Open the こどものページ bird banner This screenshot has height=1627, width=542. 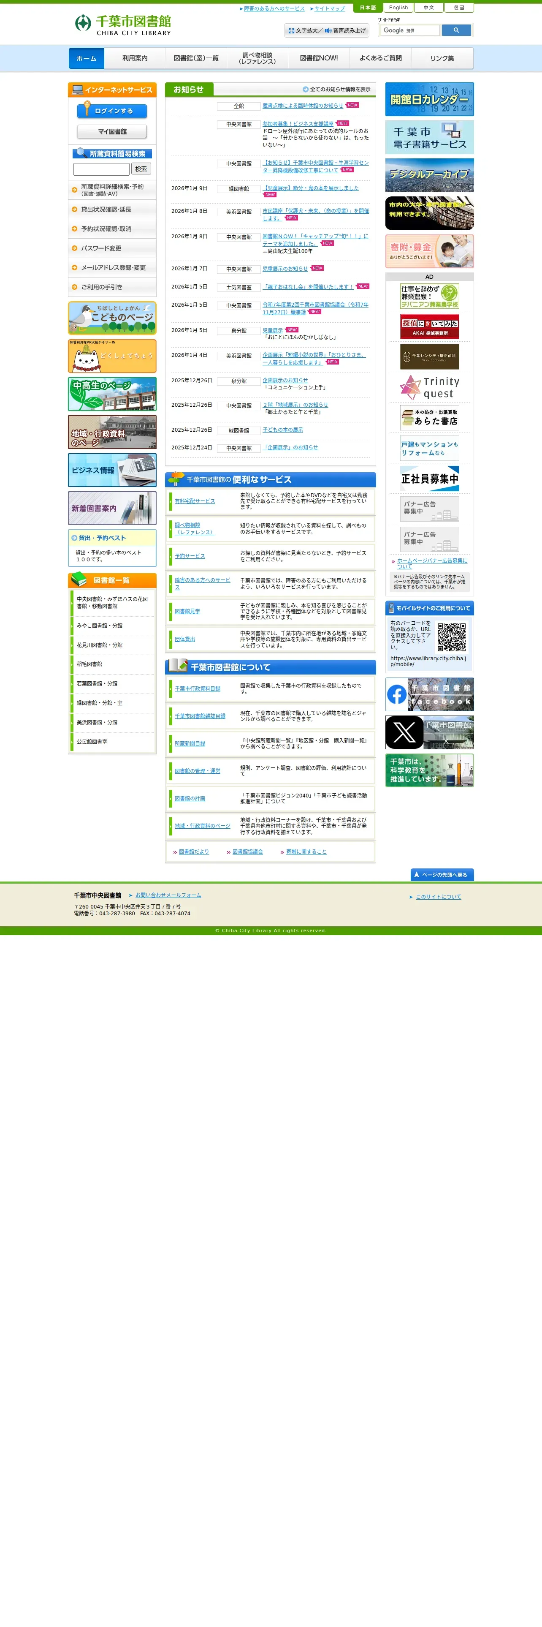[x=112, y=318]
